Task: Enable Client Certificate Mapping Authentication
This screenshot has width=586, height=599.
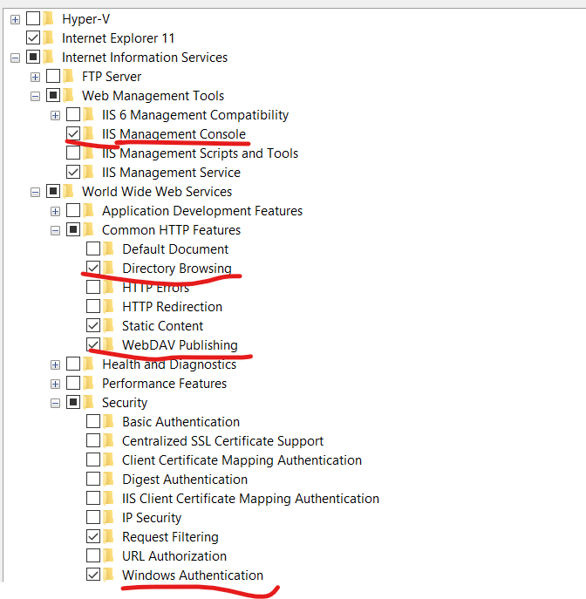Action: tap(93, 459)
